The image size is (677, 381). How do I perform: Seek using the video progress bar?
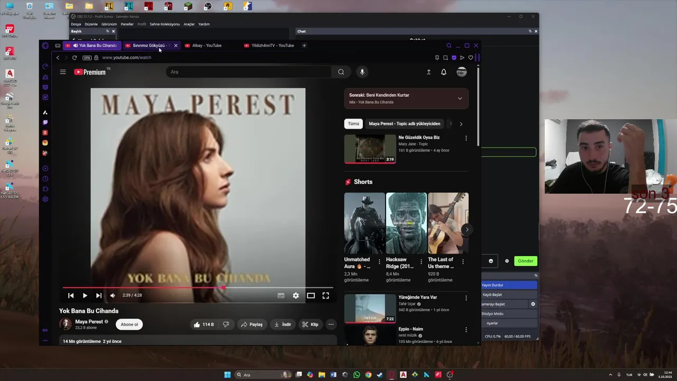[198, 288]
